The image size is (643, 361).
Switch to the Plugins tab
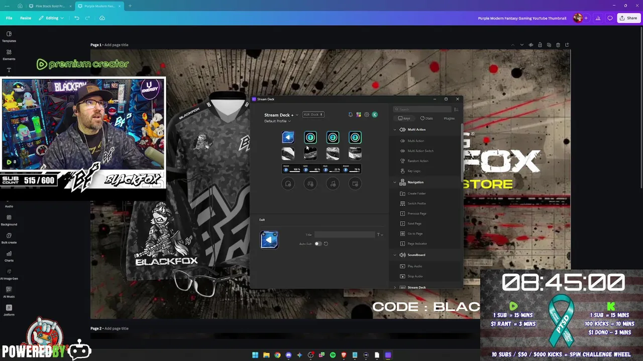[x=449, y=118]
